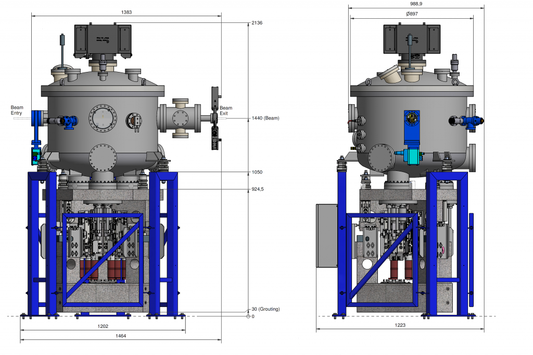Click the 1223 dimension in right view
533x355 pixels.
(400, 325)
